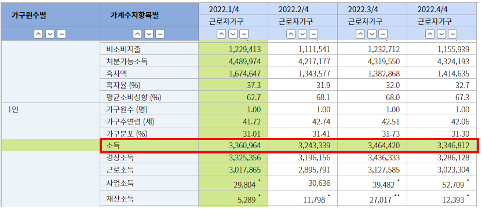Select the 사업소득 row label

tap(119, 184)
